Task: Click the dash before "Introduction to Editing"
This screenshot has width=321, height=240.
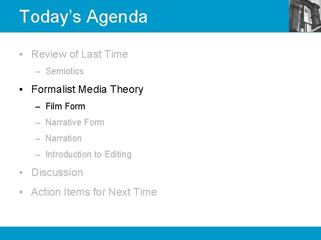Action: (x=37, y=155)
